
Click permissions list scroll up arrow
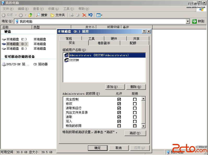(143, 99)
